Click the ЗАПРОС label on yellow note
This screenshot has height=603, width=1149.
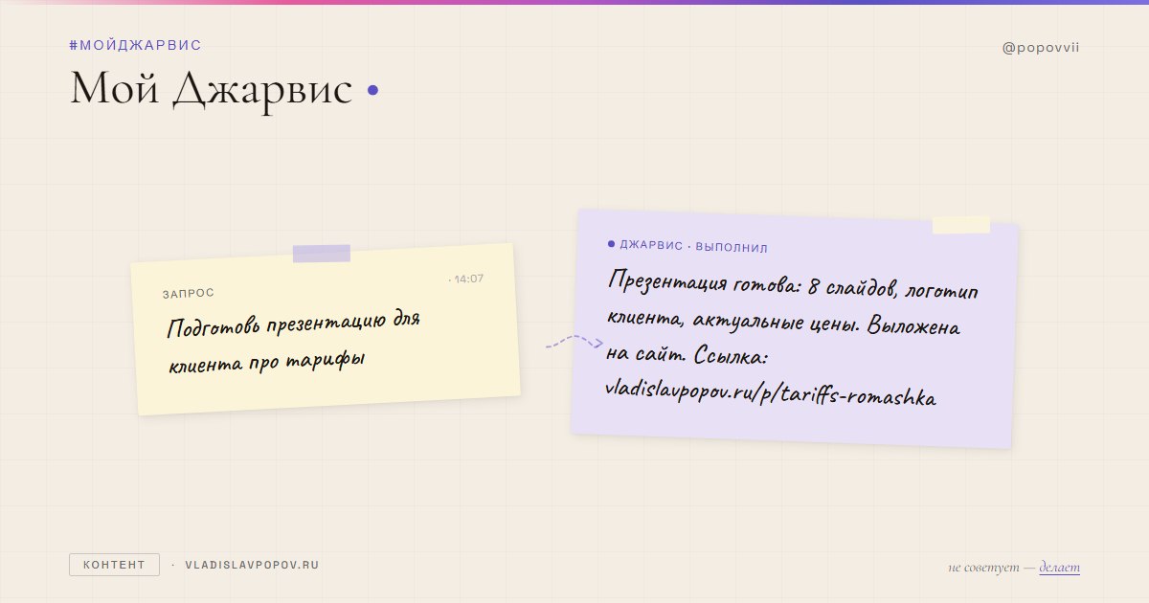189,293
